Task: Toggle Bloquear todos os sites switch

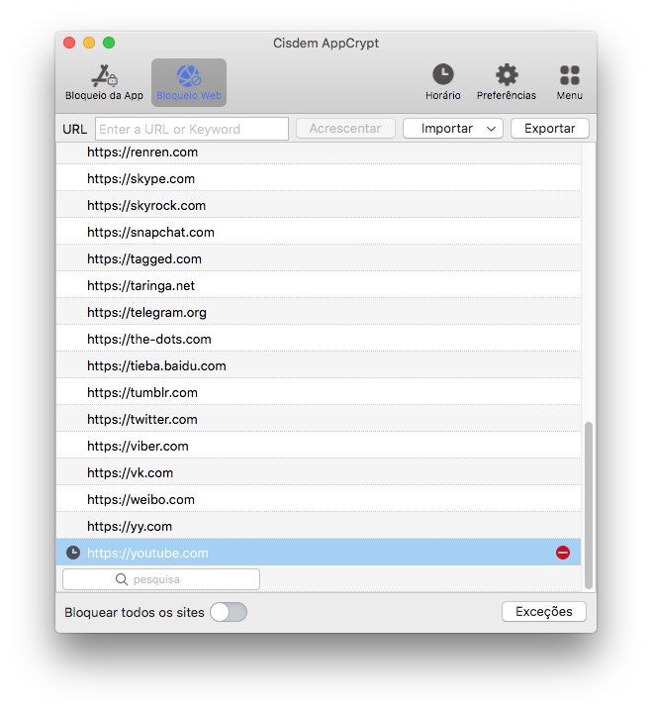Action: (229, 612)
